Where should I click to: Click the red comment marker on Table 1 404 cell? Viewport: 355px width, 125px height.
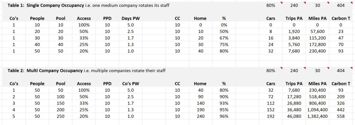(x=351, y=3)
